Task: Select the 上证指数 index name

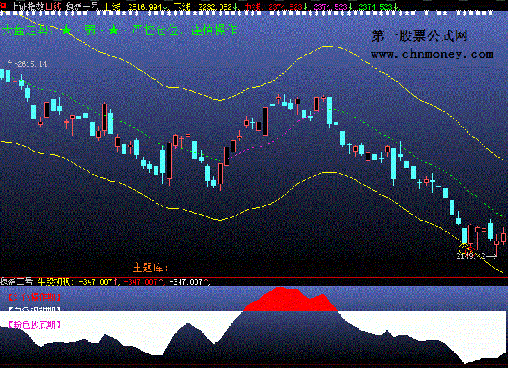Action: (x=28, y=6)
